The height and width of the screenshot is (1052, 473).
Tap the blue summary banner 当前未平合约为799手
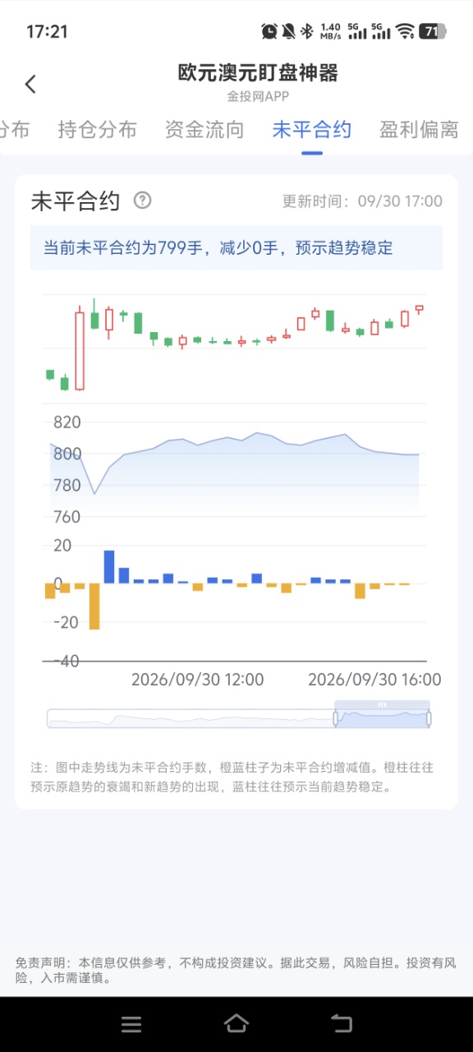(236, 247)
